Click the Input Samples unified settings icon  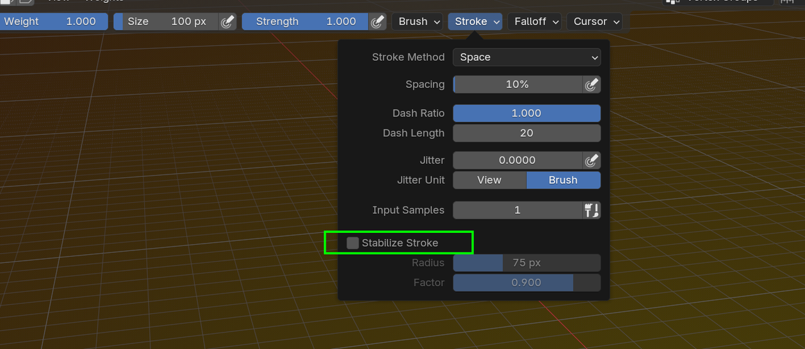(591, 210)
